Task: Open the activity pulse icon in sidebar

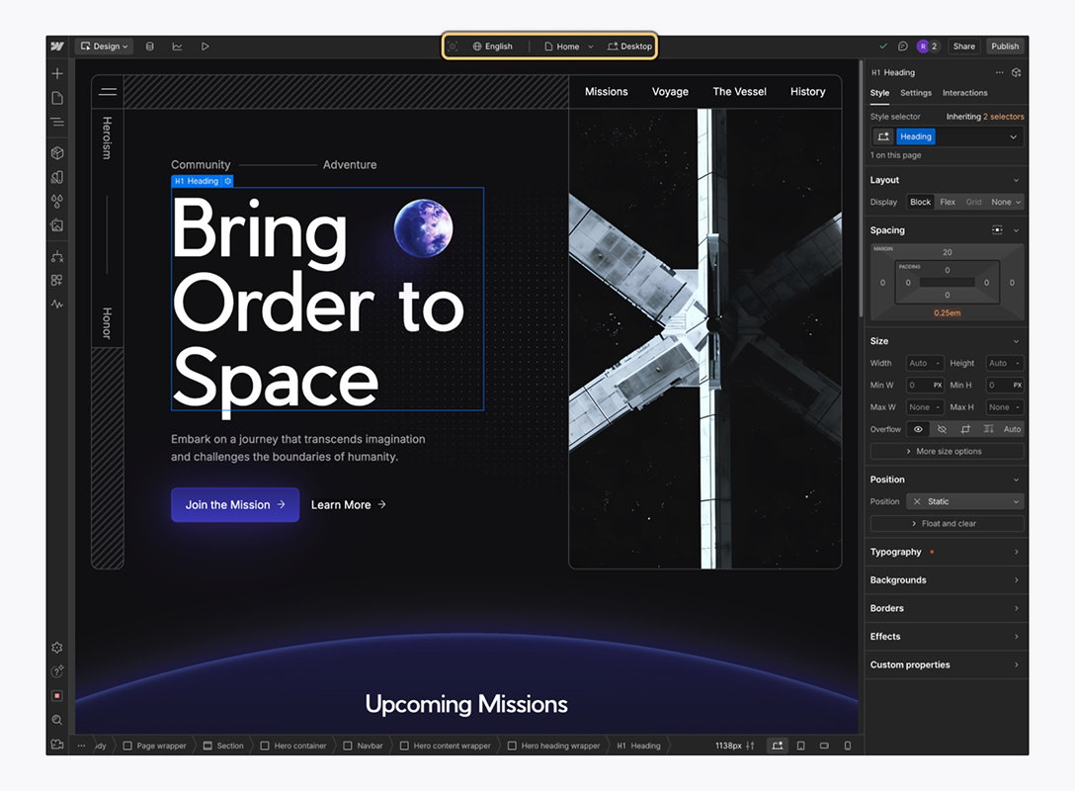Action: (57, 304)
